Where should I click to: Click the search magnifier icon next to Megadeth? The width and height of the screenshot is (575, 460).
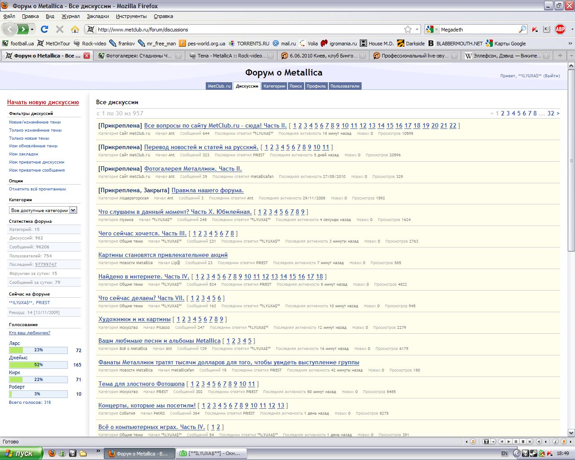click(x=522, y=29)
